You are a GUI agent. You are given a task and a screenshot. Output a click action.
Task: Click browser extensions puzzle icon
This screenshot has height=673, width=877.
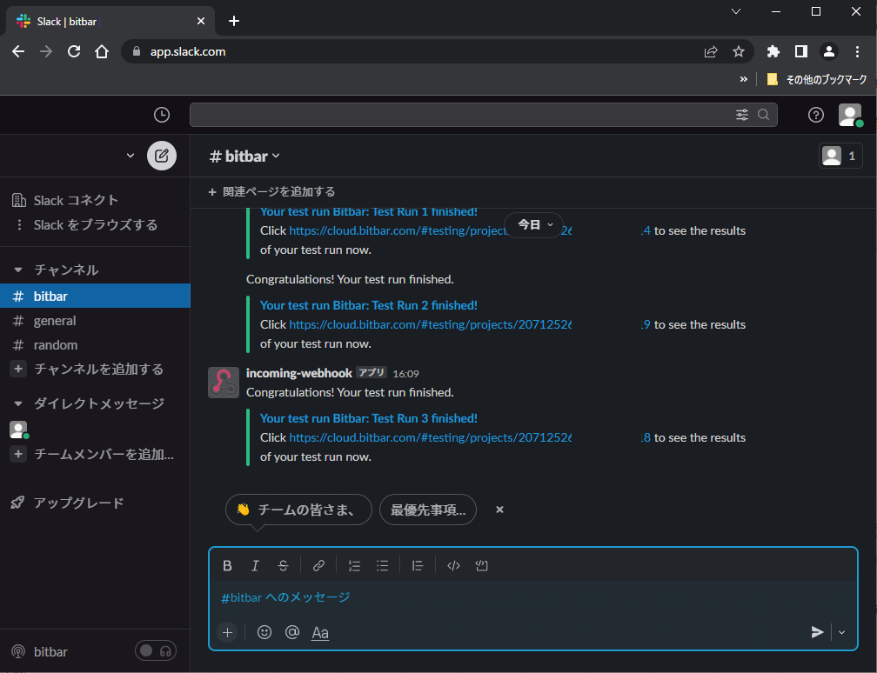tap(773, 51)
